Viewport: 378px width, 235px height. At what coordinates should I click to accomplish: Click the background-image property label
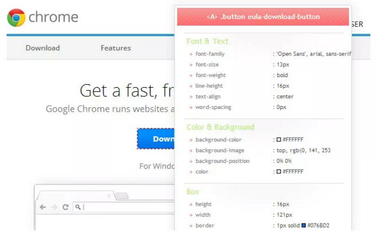220,151
